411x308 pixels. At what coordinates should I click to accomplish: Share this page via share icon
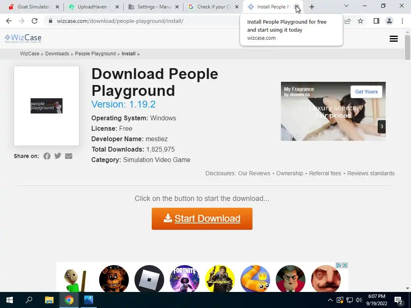tap(348, 21)
